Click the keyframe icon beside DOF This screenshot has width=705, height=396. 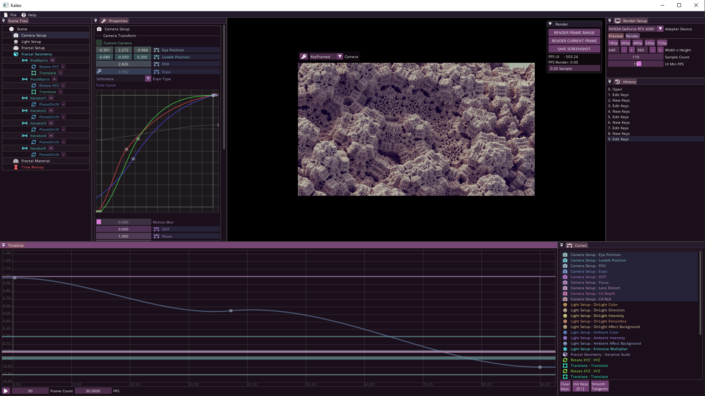157,229
